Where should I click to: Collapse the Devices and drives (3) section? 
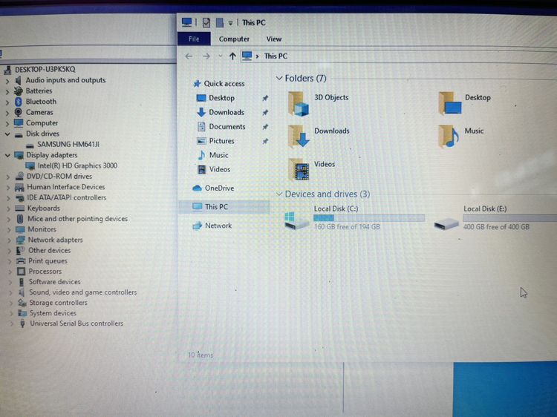(x=279, y=194)
